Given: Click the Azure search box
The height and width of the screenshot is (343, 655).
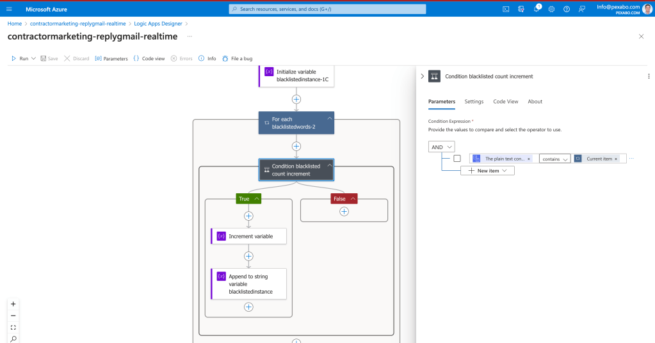Looking at the screenshot, I should (328, 9).
